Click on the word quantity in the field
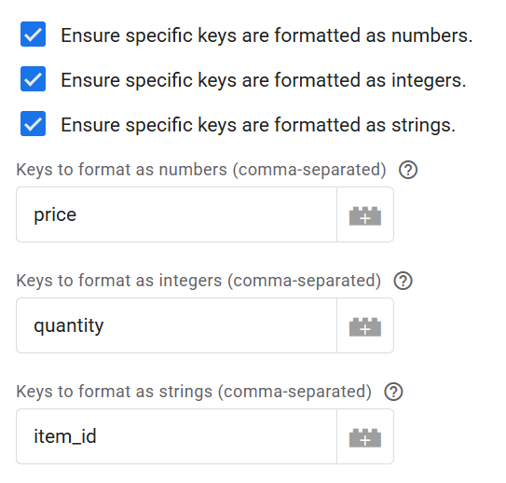This screenshot has width=506, height=483. point(69,326)
